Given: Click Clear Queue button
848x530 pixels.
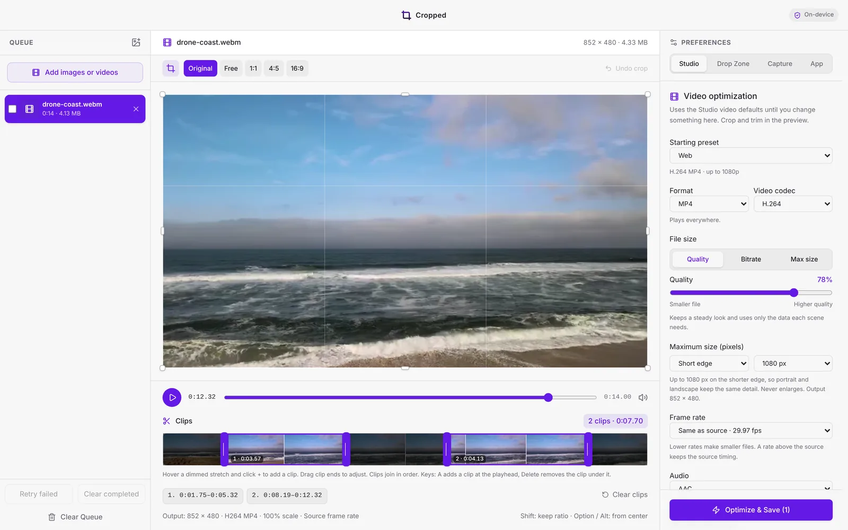Looking at the screenshot, I should point(75,517).
